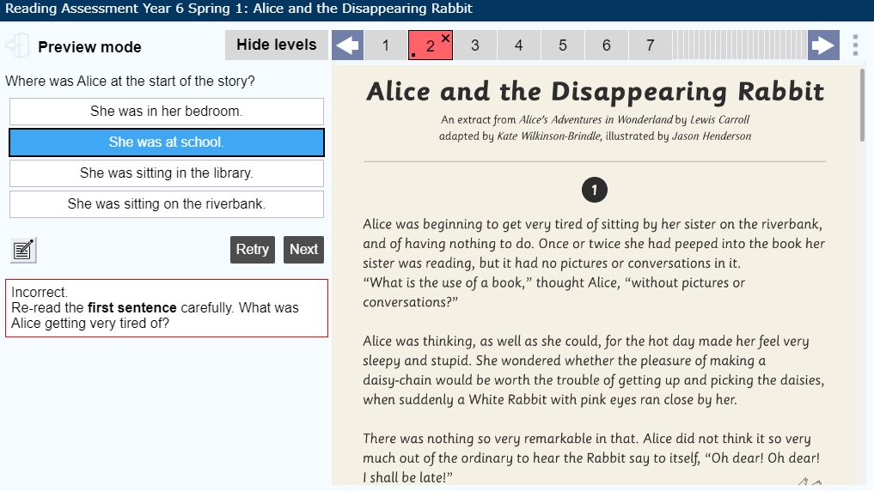Click the Retry button

(253, 250)
